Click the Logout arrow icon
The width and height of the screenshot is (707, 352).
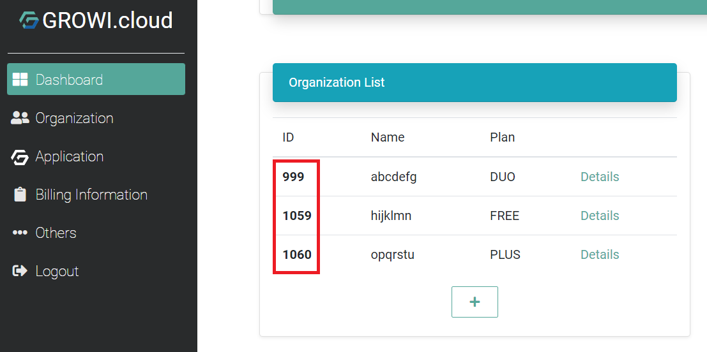coord(20,271)
